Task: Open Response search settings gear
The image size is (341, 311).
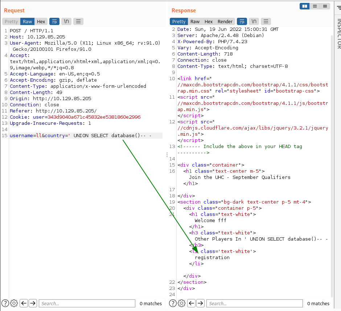Action: [x=182, y=303]
